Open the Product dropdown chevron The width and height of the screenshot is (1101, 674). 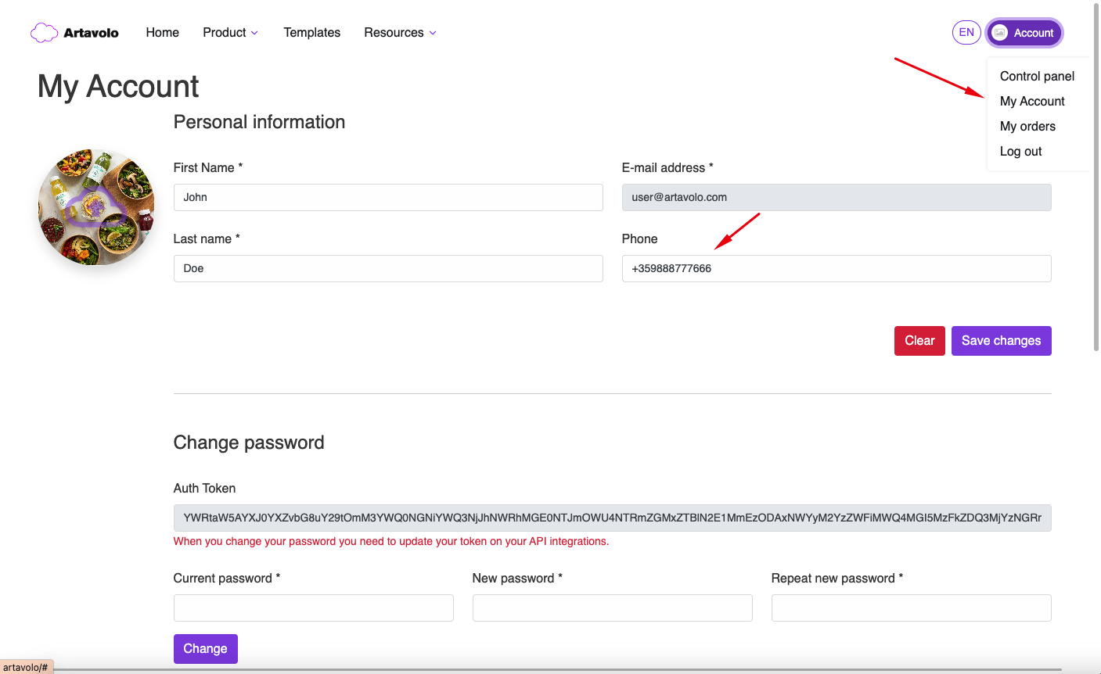click(254, 33)
